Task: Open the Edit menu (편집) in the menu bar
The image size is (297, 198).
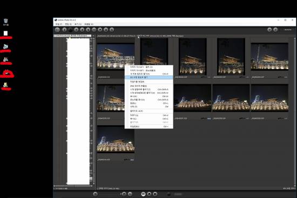Action: (x=68, y=24)
